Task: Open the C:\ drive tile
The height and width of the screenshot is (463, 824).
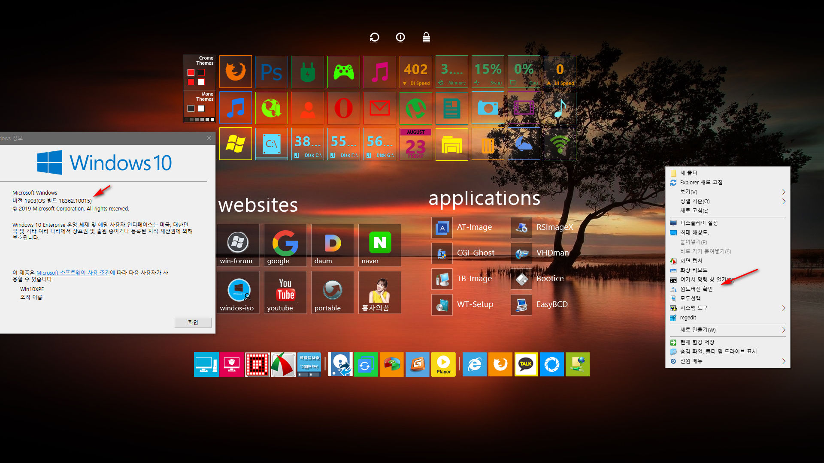Action: coord(271,144)
